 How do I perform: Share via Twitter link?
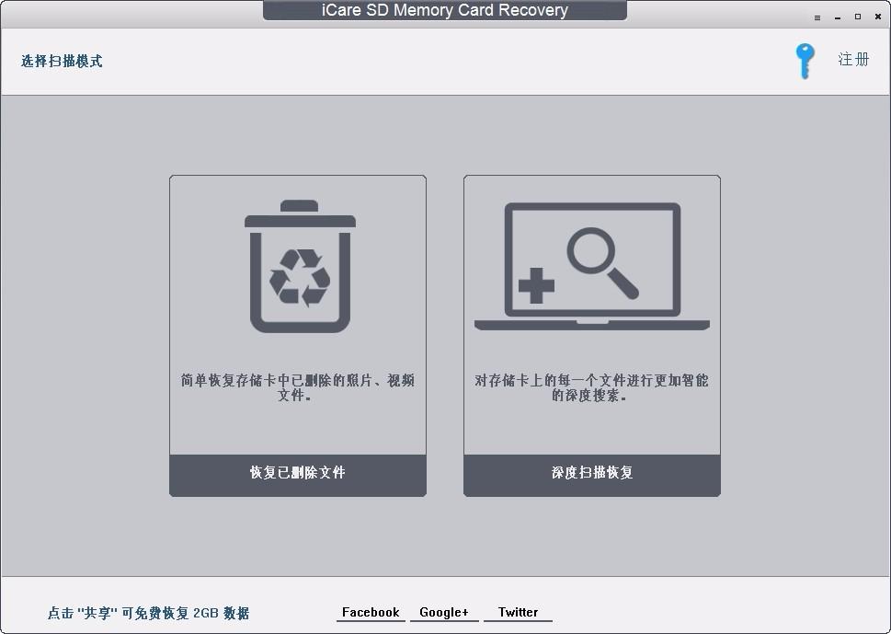[518, 613]
